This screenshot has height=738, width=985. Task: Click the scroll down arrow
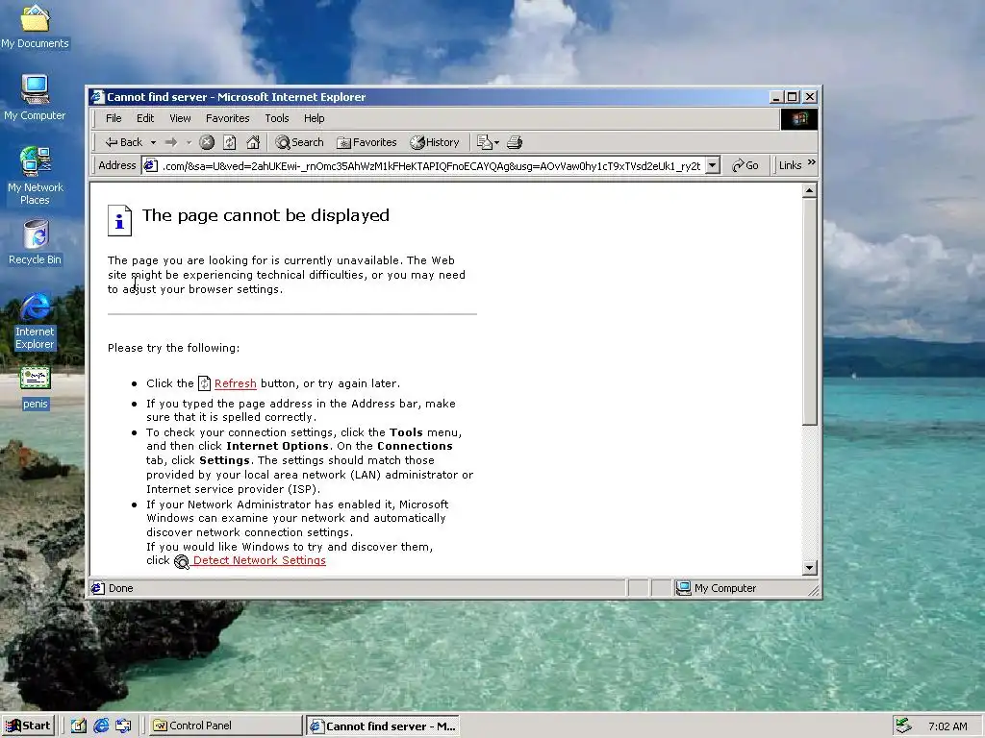tap(810, 568)
